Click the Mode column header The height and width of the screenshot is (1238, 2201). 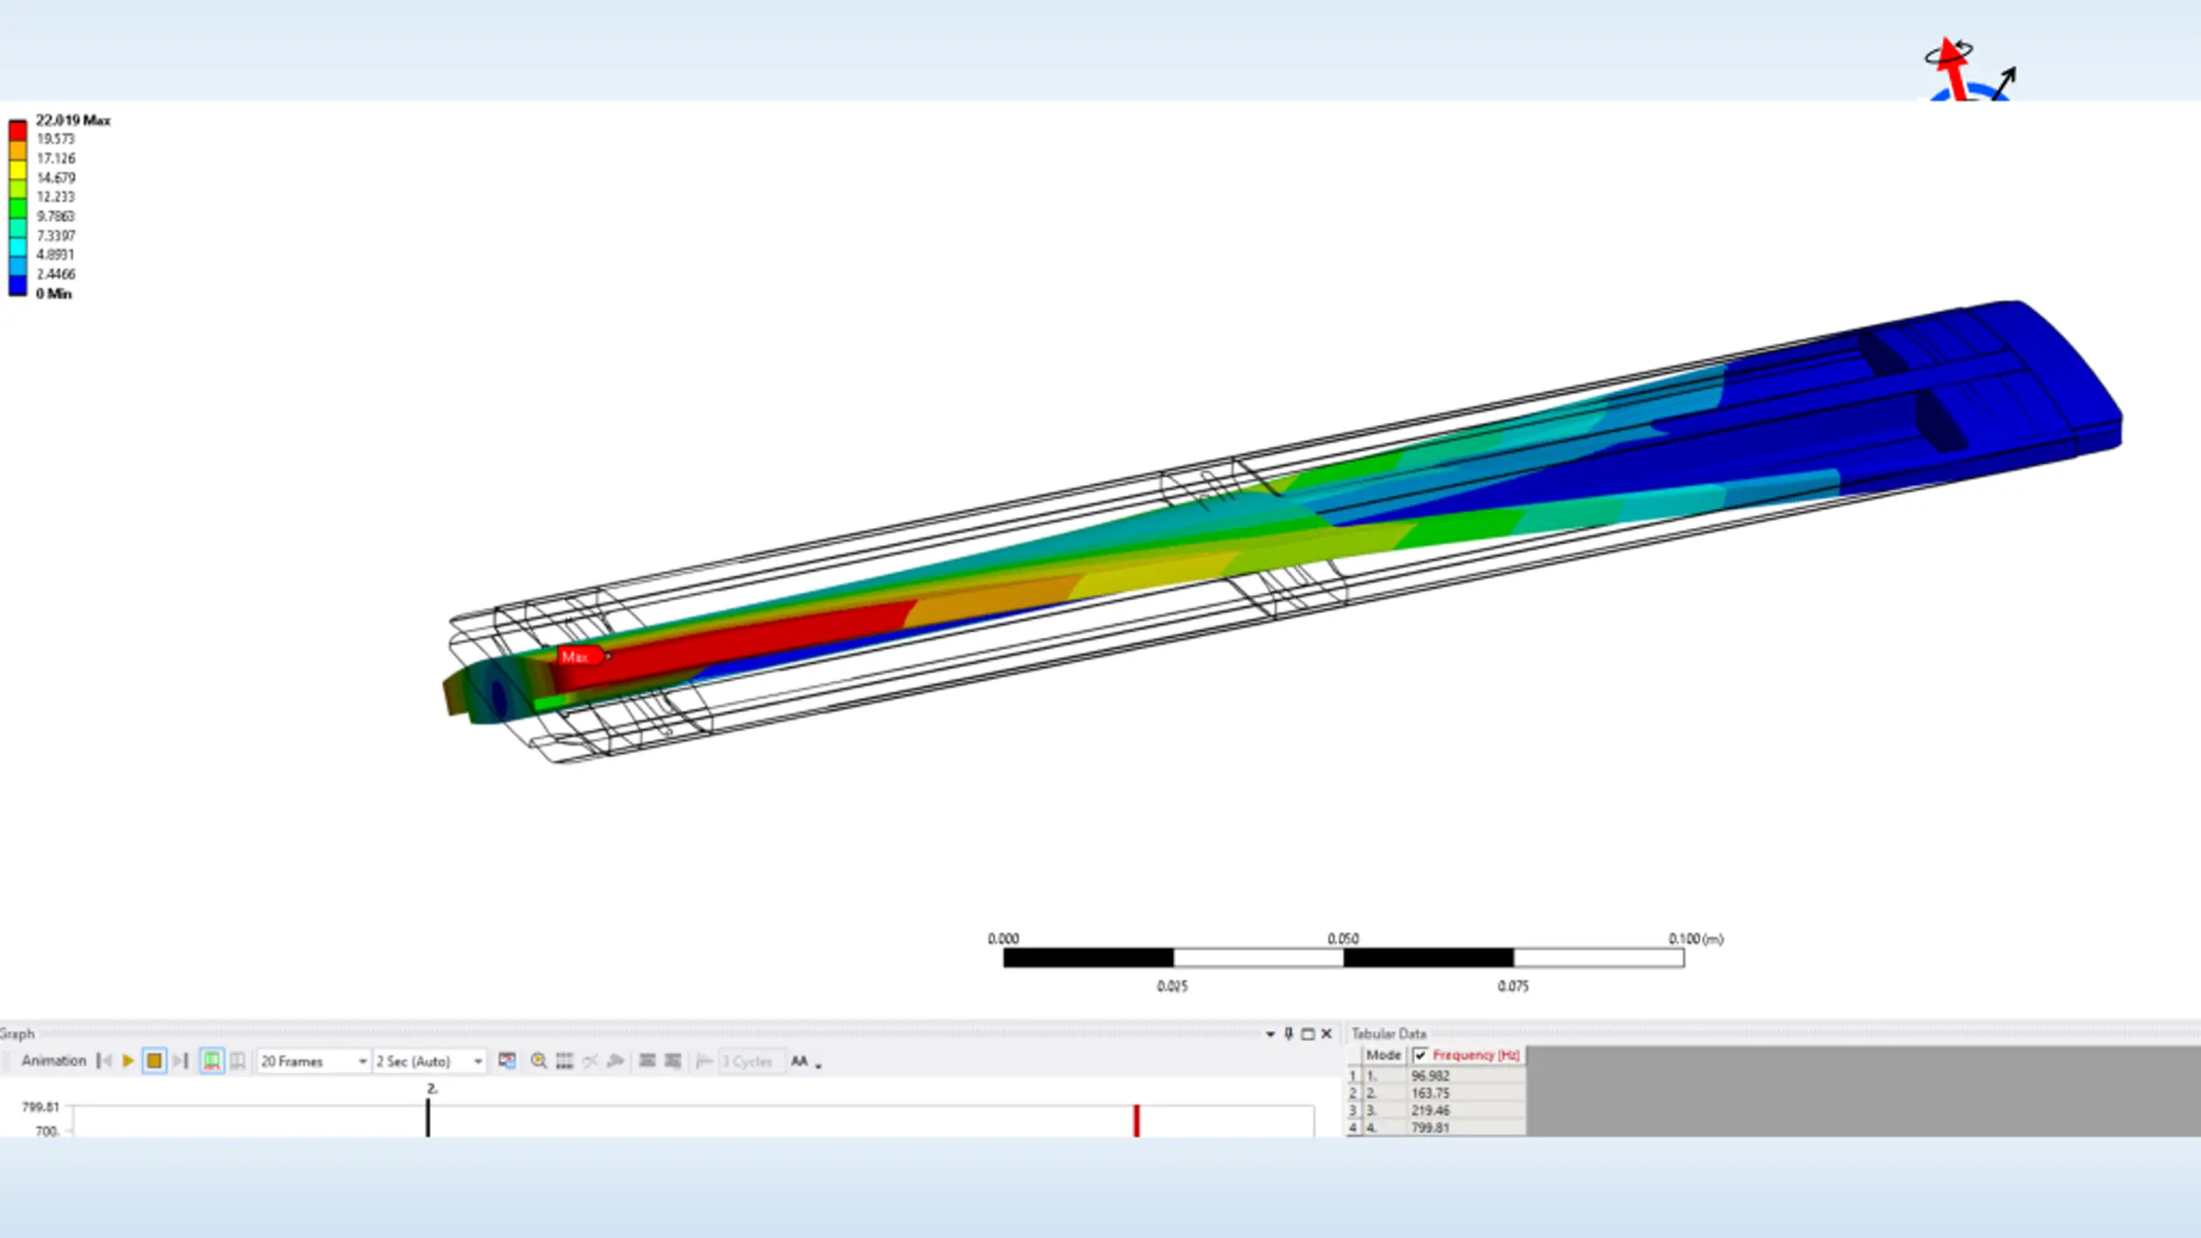[x=1383, y=1055]
